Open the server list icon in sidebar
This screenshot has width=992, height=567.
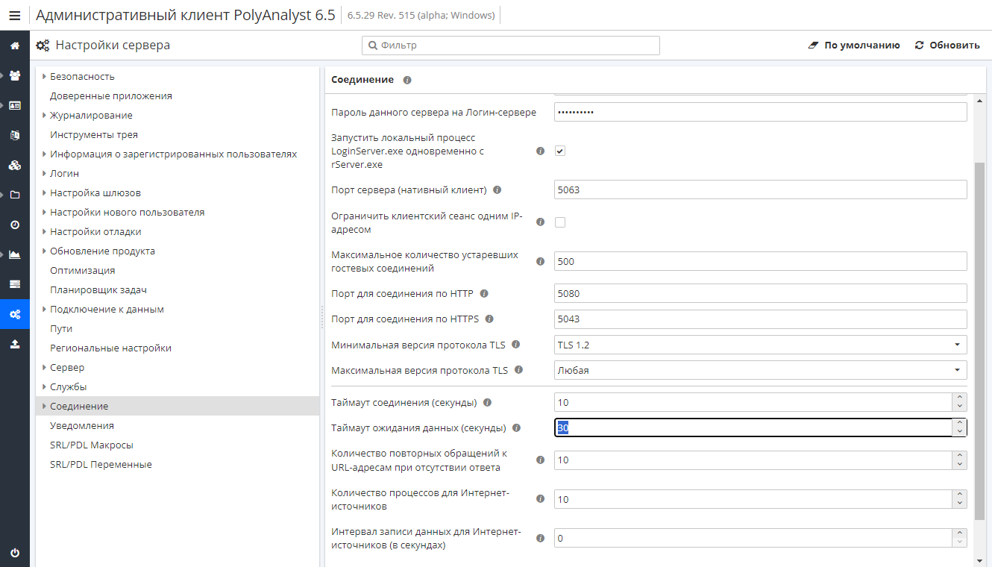pos(15,284)
